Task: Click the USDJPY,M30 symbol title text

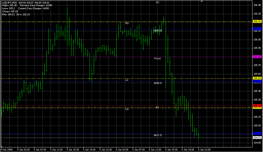Action: (9, 3)
